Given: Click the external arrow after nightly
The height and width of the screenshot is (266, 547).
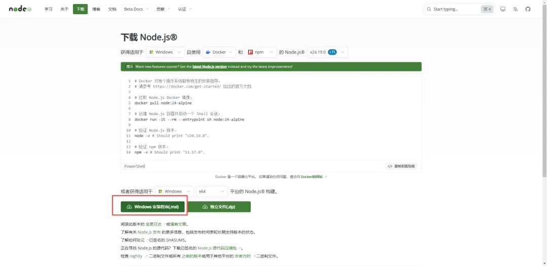Looking at the screenshot, I should (146, 256).
